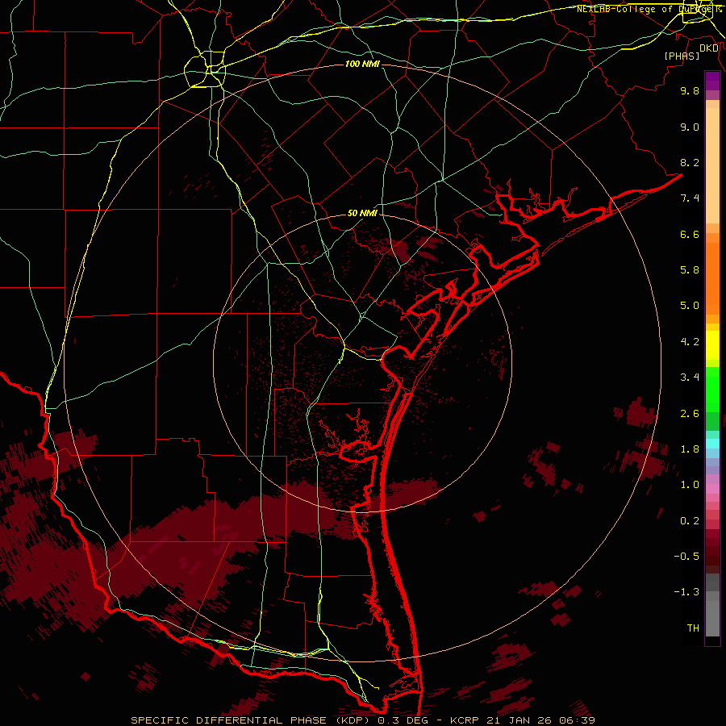Screen dimensions: 726x726
Task: Click the 6.6 scale value label
Action: (690, 234)
